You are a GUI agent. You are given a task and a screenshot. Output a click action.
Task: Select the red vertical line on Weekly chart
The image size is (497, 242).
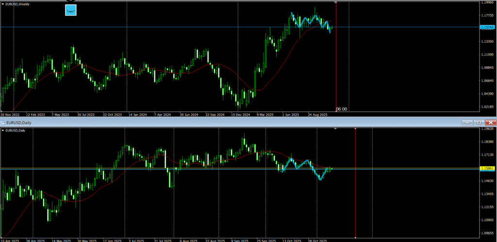[336, 58]
